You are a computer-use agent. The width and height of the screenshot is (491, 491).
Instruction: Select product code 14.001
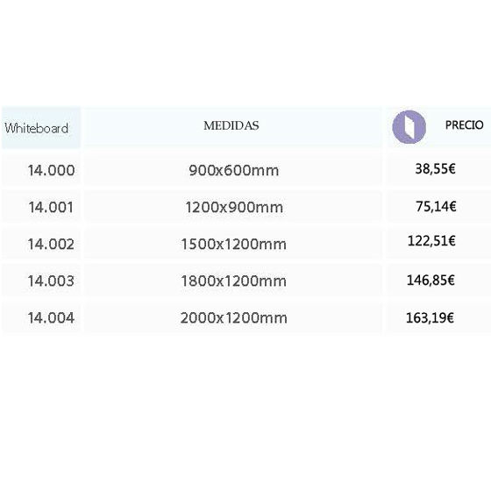tap(51, 207)
